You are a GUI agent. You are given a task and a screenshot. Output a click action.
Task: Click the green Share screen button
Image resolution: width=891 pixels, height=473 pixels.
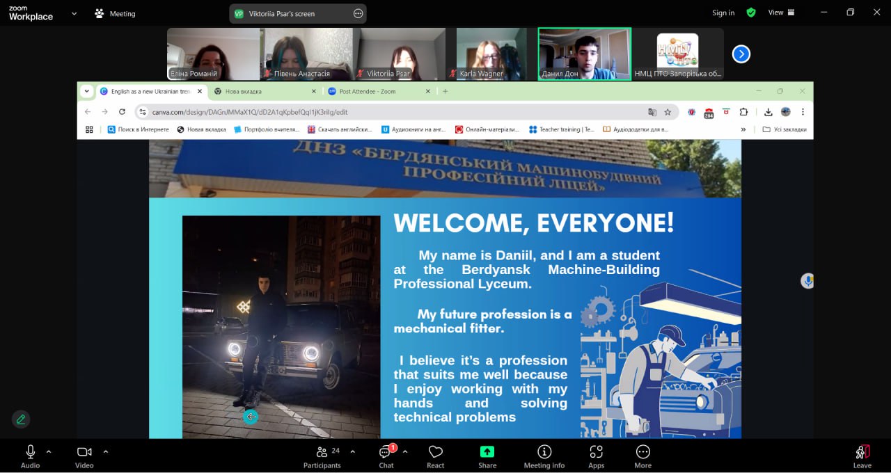click(x=487, y=456)
